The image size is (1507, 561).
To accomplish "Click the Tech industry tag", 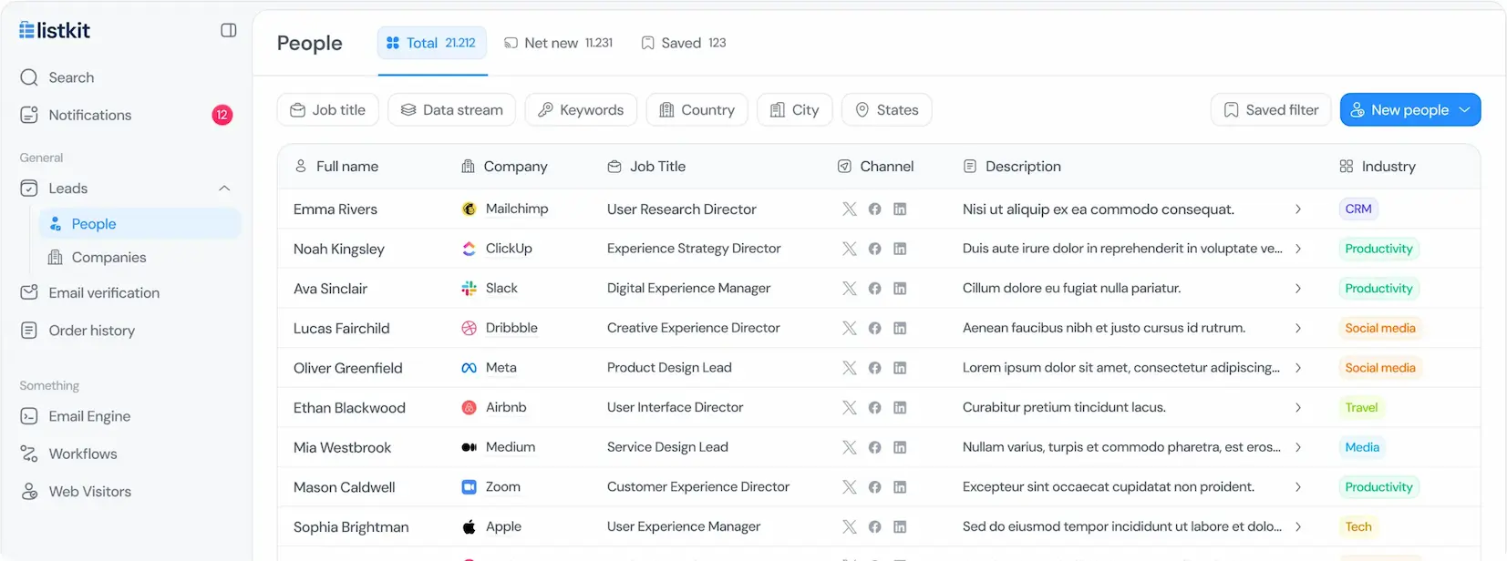I will click(x=1358, y=526).
